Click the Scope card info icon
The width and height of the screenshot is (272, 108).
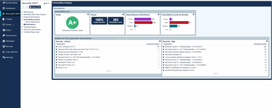(x=123, y=15)
